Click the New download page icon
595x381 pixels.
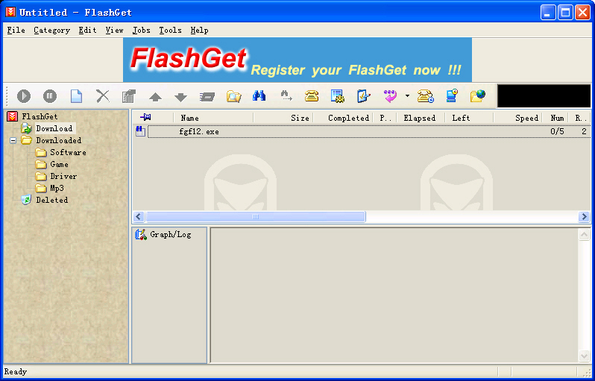[76, 96]
